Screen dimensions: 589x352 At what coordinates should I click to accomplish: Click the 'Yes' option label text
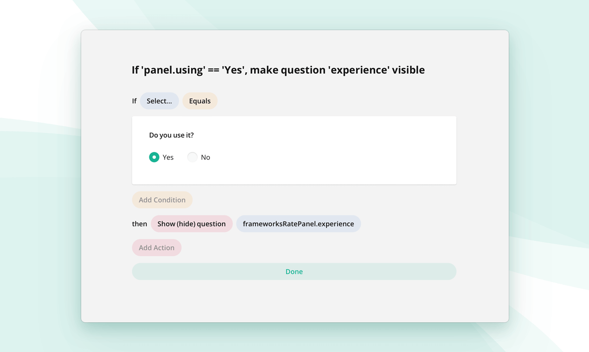168,157
